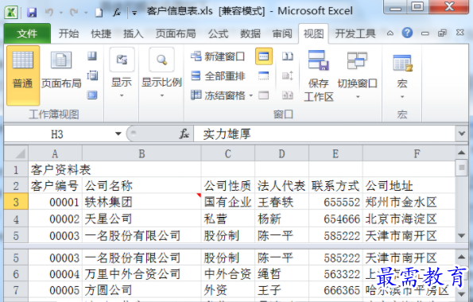
Task: Expand the formula bar chevron
Action: click(x=462, y=134)
